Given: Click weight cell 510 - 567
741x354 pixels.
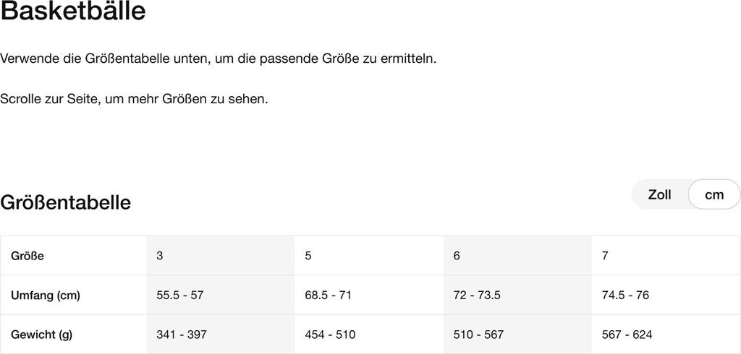Looking at the screenshot, I should click(478, 334).
